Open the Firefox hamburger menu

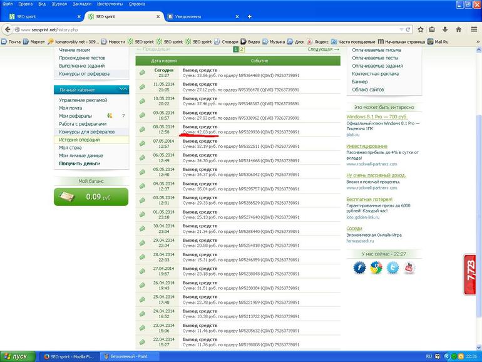[472, 29]
